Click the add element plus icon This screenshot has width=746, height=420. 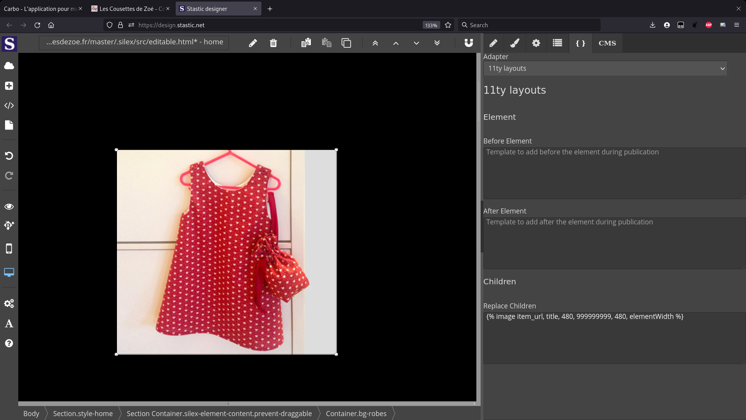click(x=9, y=86)
